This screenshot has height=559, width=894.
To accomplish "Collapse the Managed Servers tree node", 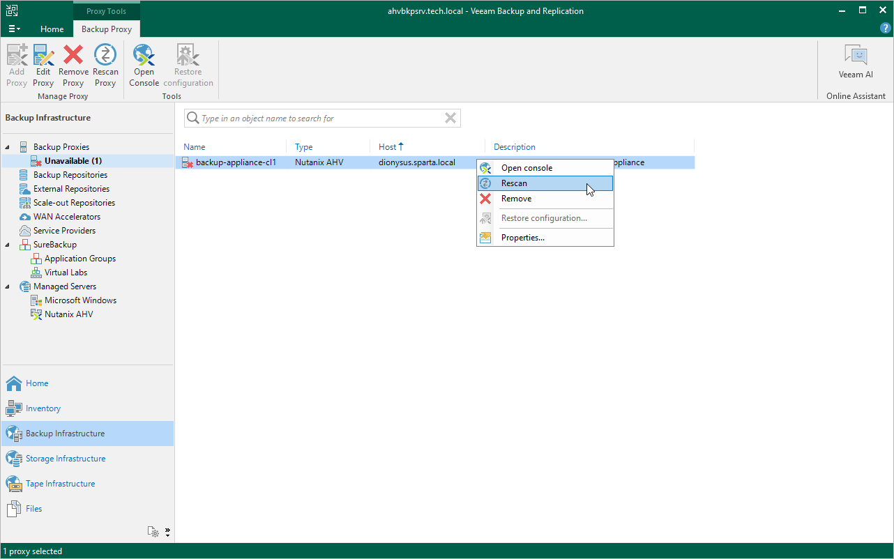I will [8, 286].
